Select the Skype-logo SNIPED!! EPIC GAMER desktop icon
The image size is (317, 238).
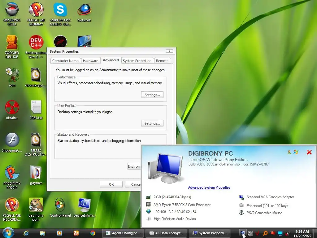pyautogui.click(x=60, y=14)
